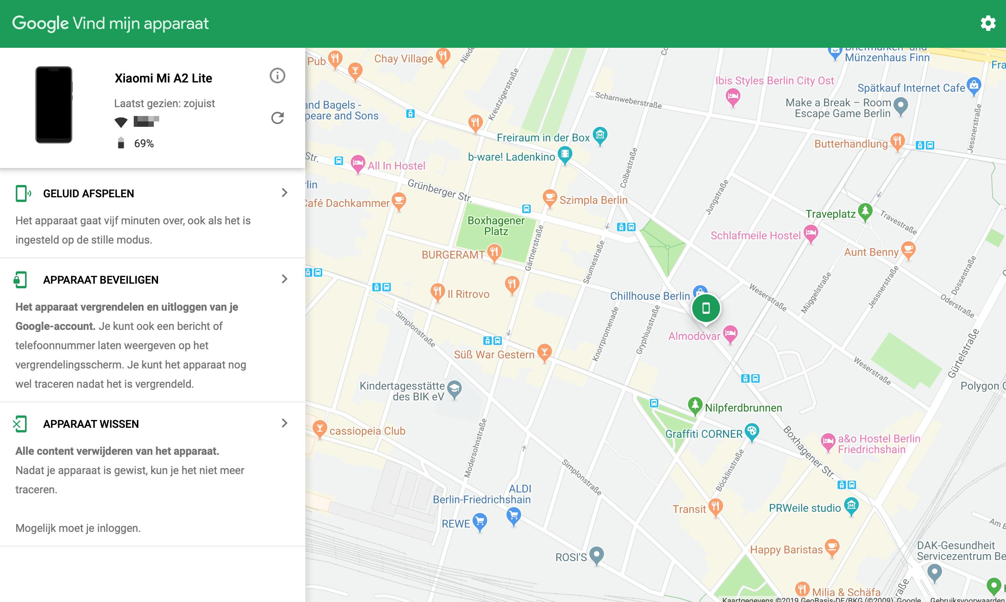Expand the Apparaat beveiligen chevron
Screen dimensions: 1006x602
(284, 279)
